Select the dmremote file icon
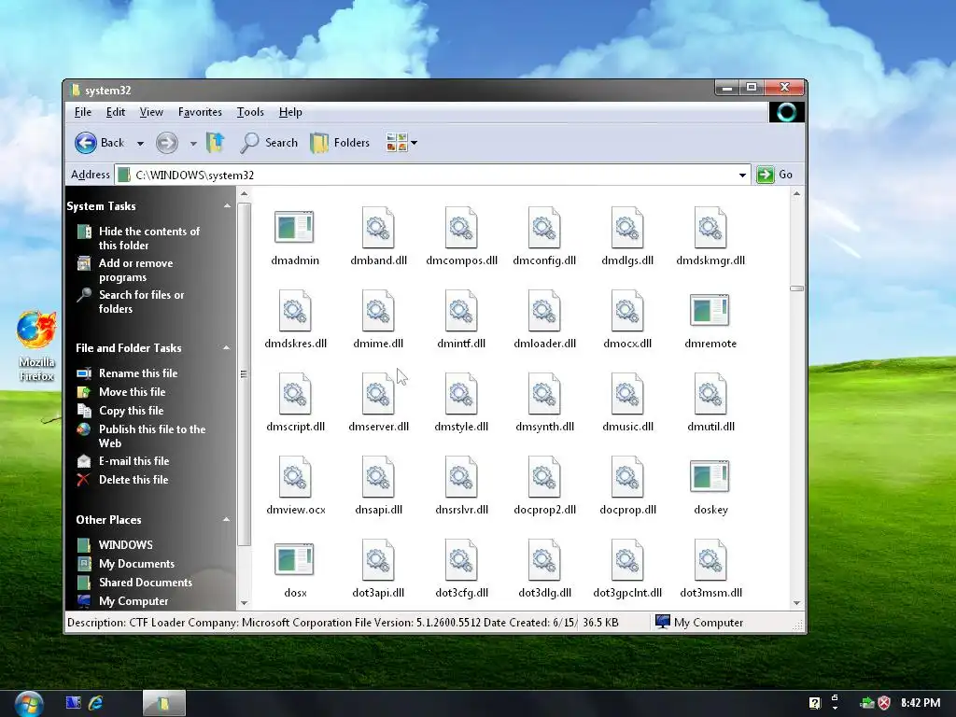The image size is (956, 717). pyautogui.click(x=710, y=310)
